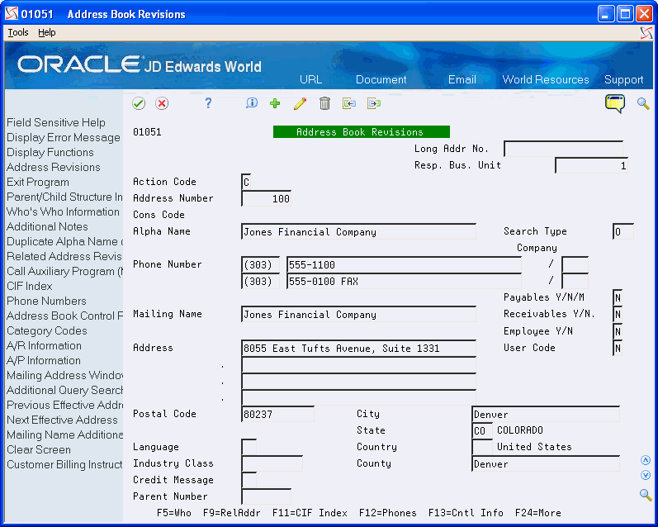658x527 pixels.
Task: Click the Postal Code field
Action: click(277, 414)
